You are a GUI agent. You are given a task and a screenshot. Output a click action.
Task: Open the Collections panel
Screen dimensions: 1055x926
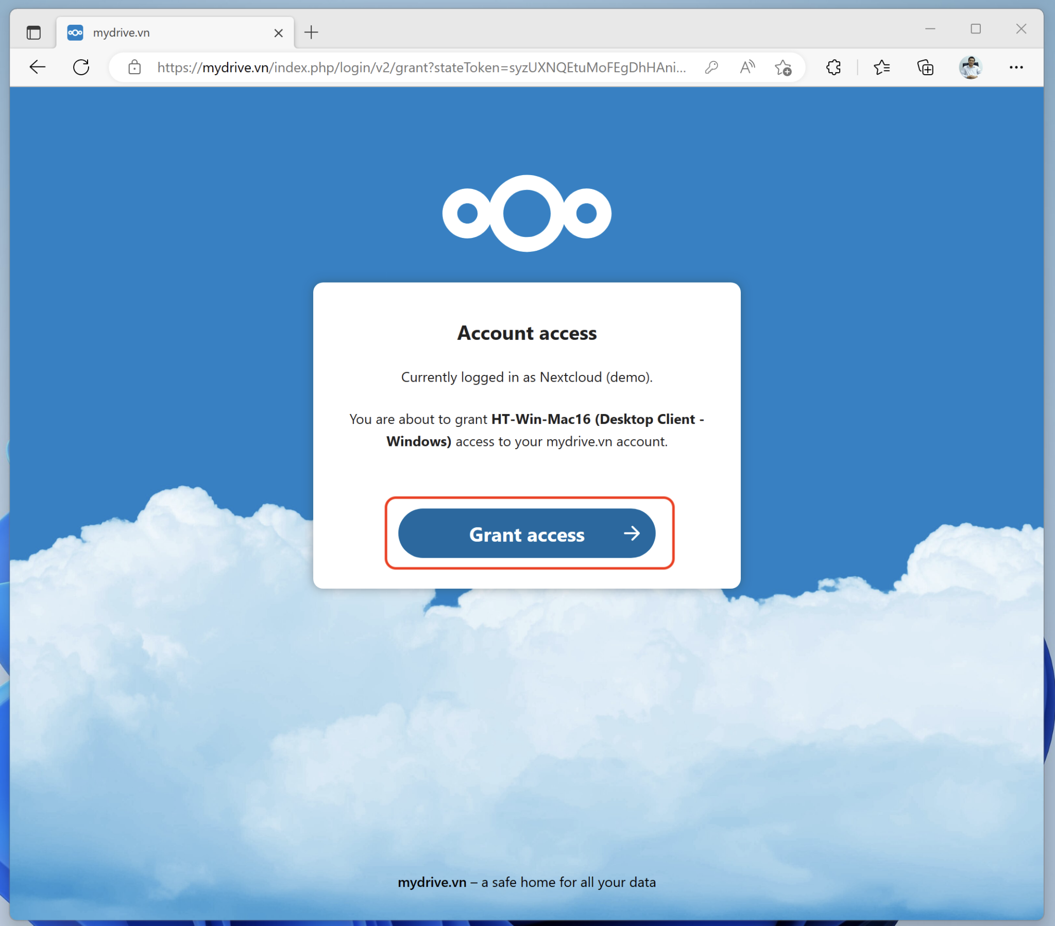pyautogui.click(x=925, y=67)
